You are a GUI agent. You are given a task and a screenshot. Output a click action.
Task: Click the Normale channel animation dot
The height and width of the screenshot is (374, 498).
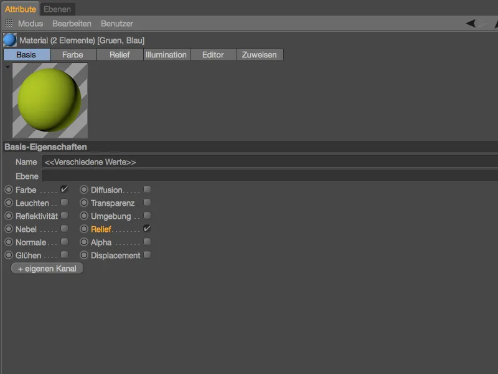point(9,242)
